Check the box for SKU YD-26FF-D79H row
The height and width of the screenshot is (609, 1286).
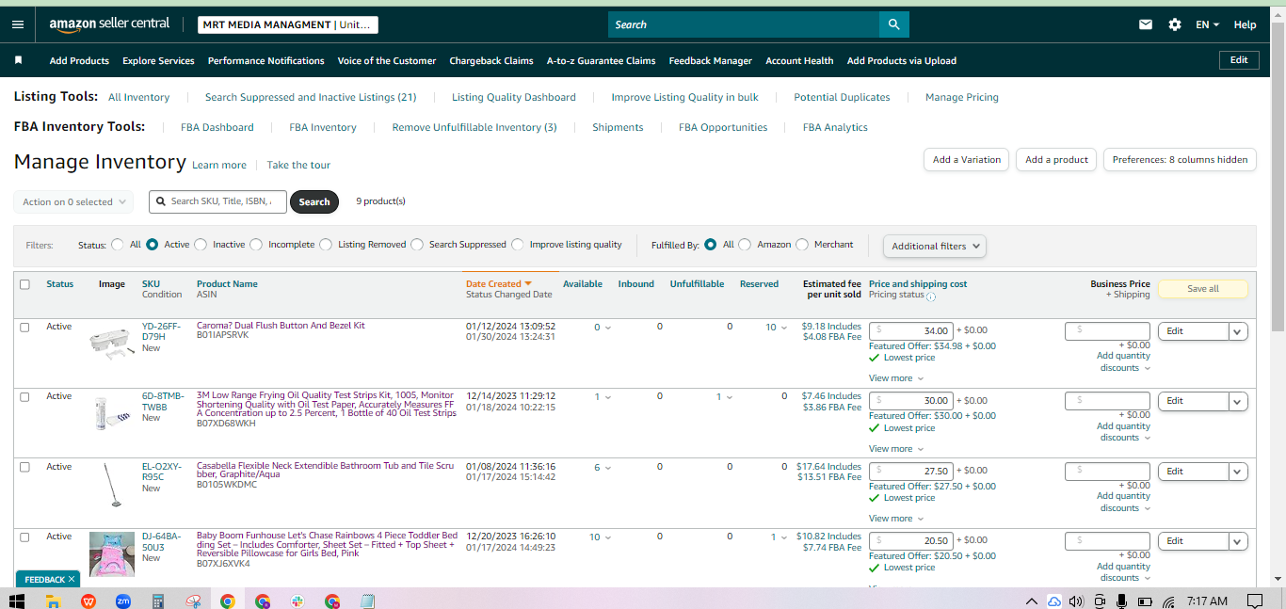pos(24,328)
